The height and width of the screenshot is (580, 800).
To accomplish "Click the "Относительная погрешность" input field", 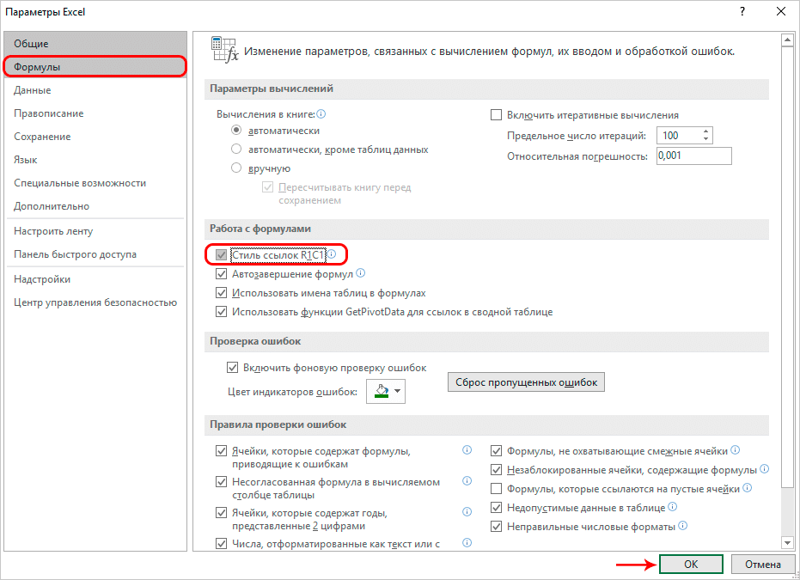I will 693,156.
